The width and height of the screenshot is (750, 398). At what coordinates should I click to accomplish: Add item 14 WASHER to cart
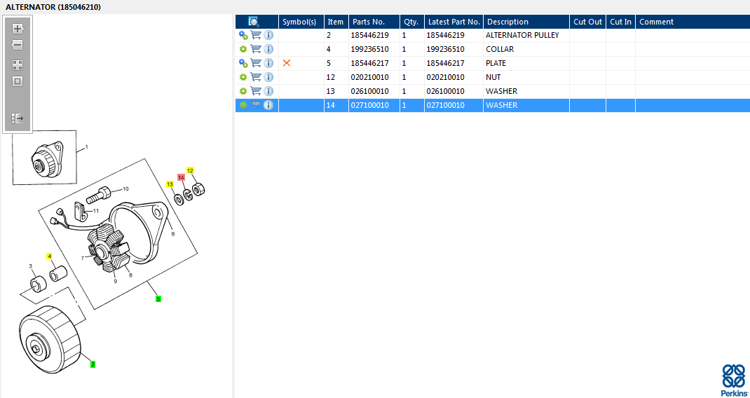click(x=256, y=105)
